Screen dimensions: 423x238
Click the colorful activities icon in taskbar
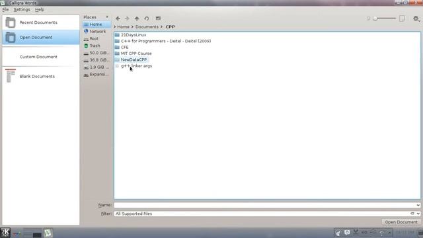coord(17,233)
